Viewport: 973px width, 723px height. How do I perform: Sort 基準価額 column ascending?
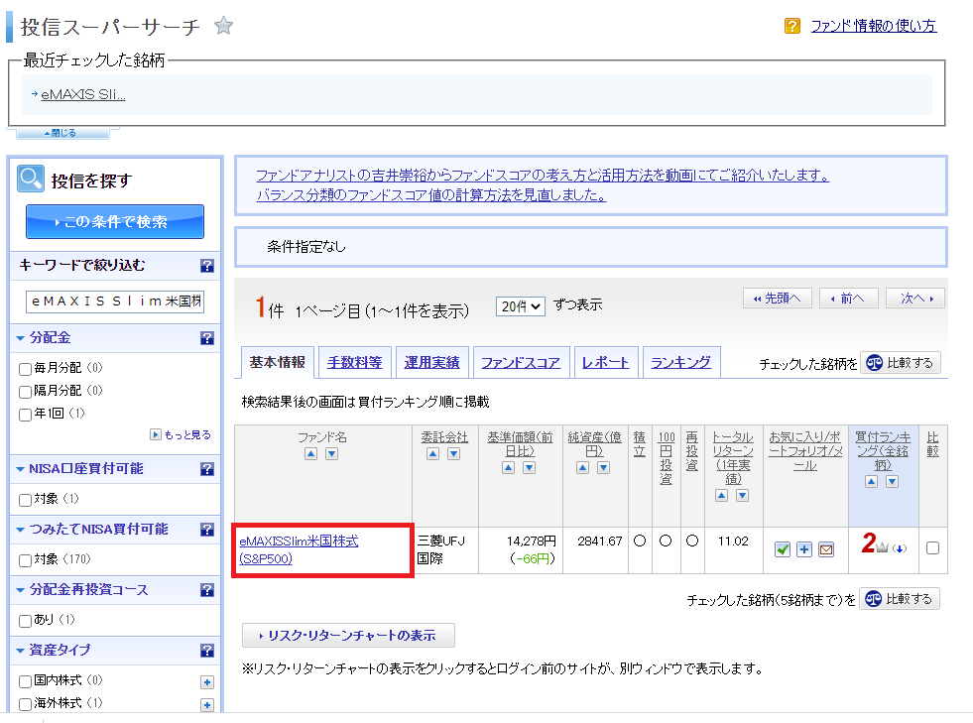coord(508,468)
